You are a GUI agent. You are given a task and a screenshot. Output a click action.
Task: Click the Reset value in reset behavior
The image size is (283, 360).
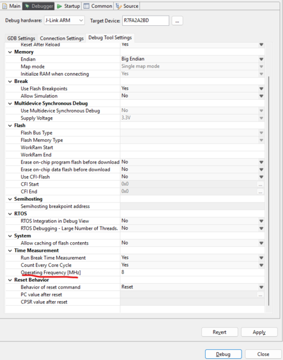127,287
